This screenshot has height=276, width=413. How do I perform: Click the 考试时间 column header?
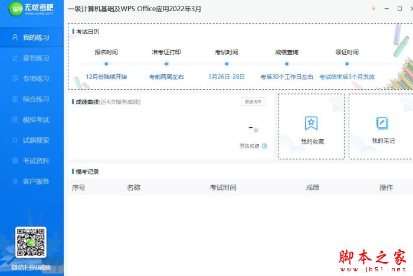[x=223, y=188]
